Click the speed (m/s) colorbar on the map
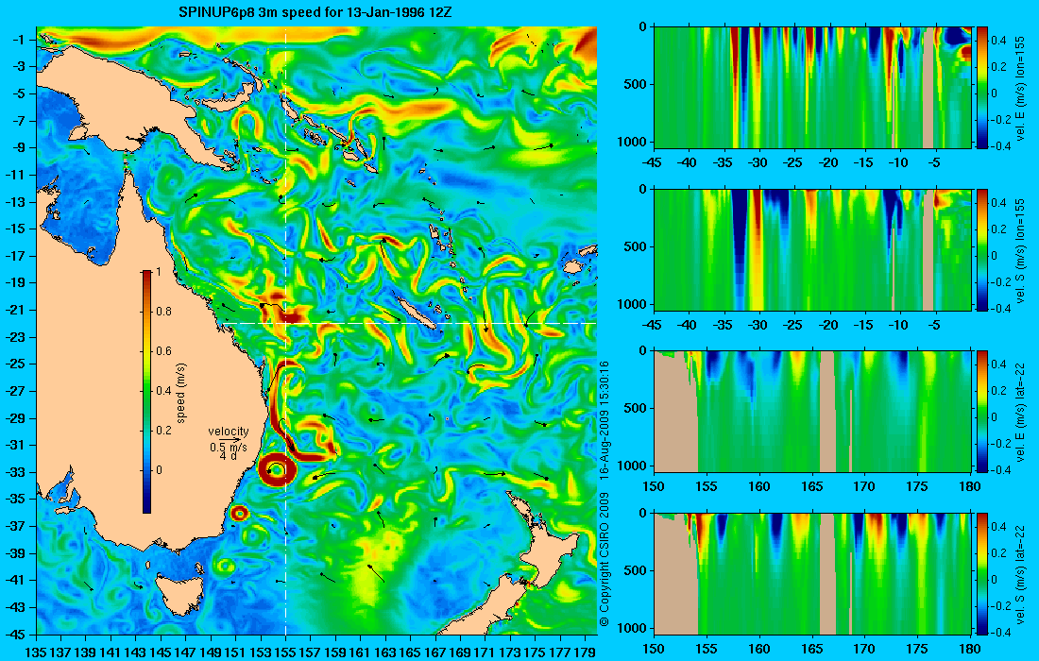1039x661 pixels. click(x=146, y=392)
